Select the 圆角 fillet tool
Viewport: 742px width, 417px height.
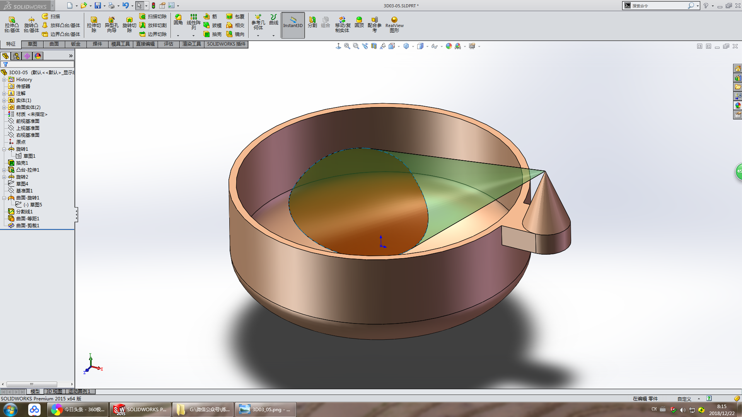click(x=178, y=20)
